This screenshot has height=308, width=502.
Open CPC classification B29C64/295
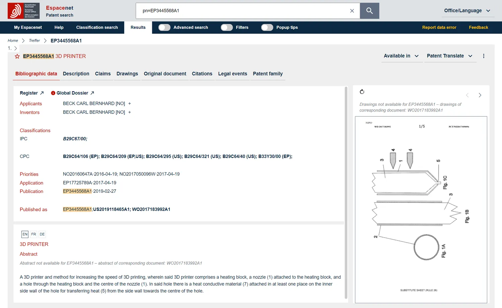click(x=164, y=156)
